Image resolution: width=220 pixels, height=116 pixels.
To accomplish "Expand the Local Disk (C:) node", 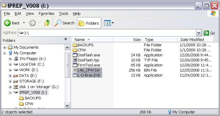I will click(x=10, y=64).
